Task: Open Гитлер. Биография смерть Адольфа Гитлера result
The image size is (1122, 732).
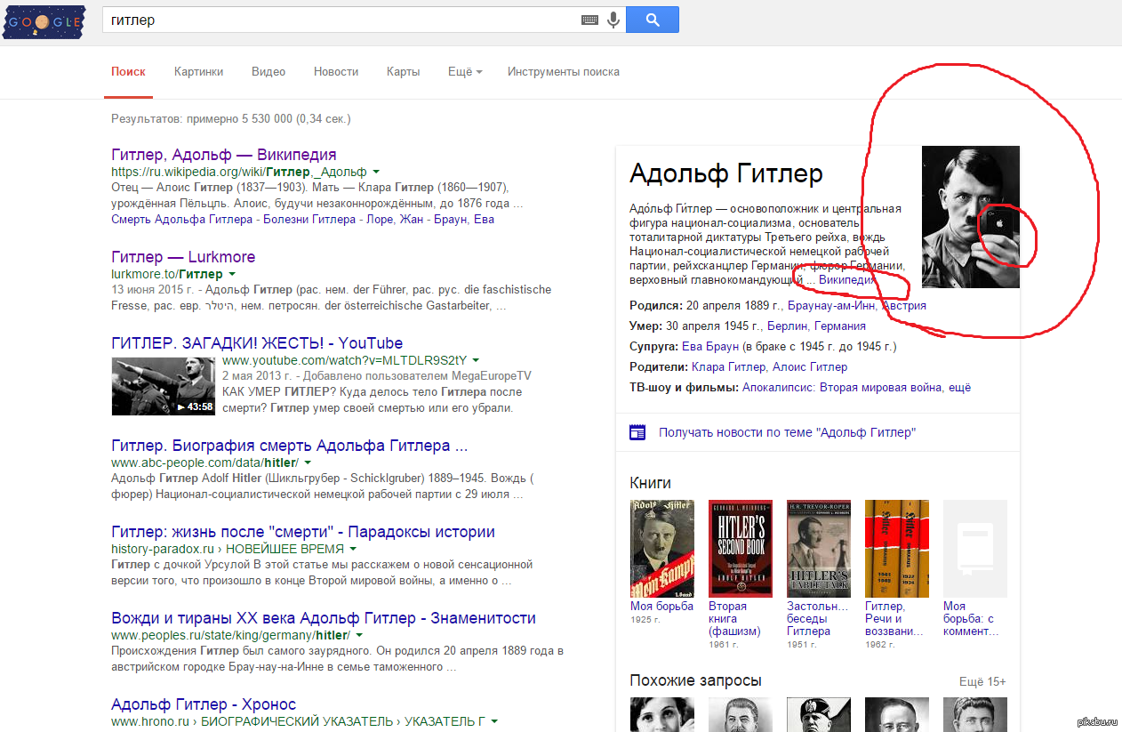Action: (x=289, y=446)
